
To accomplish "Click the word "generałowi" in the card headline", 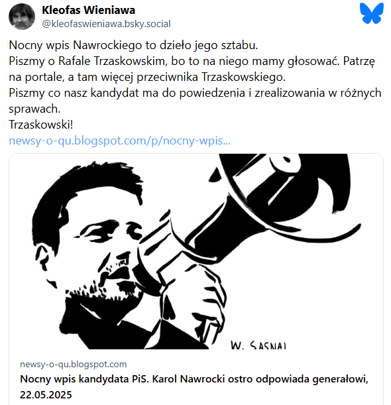I will click(340, 379).
